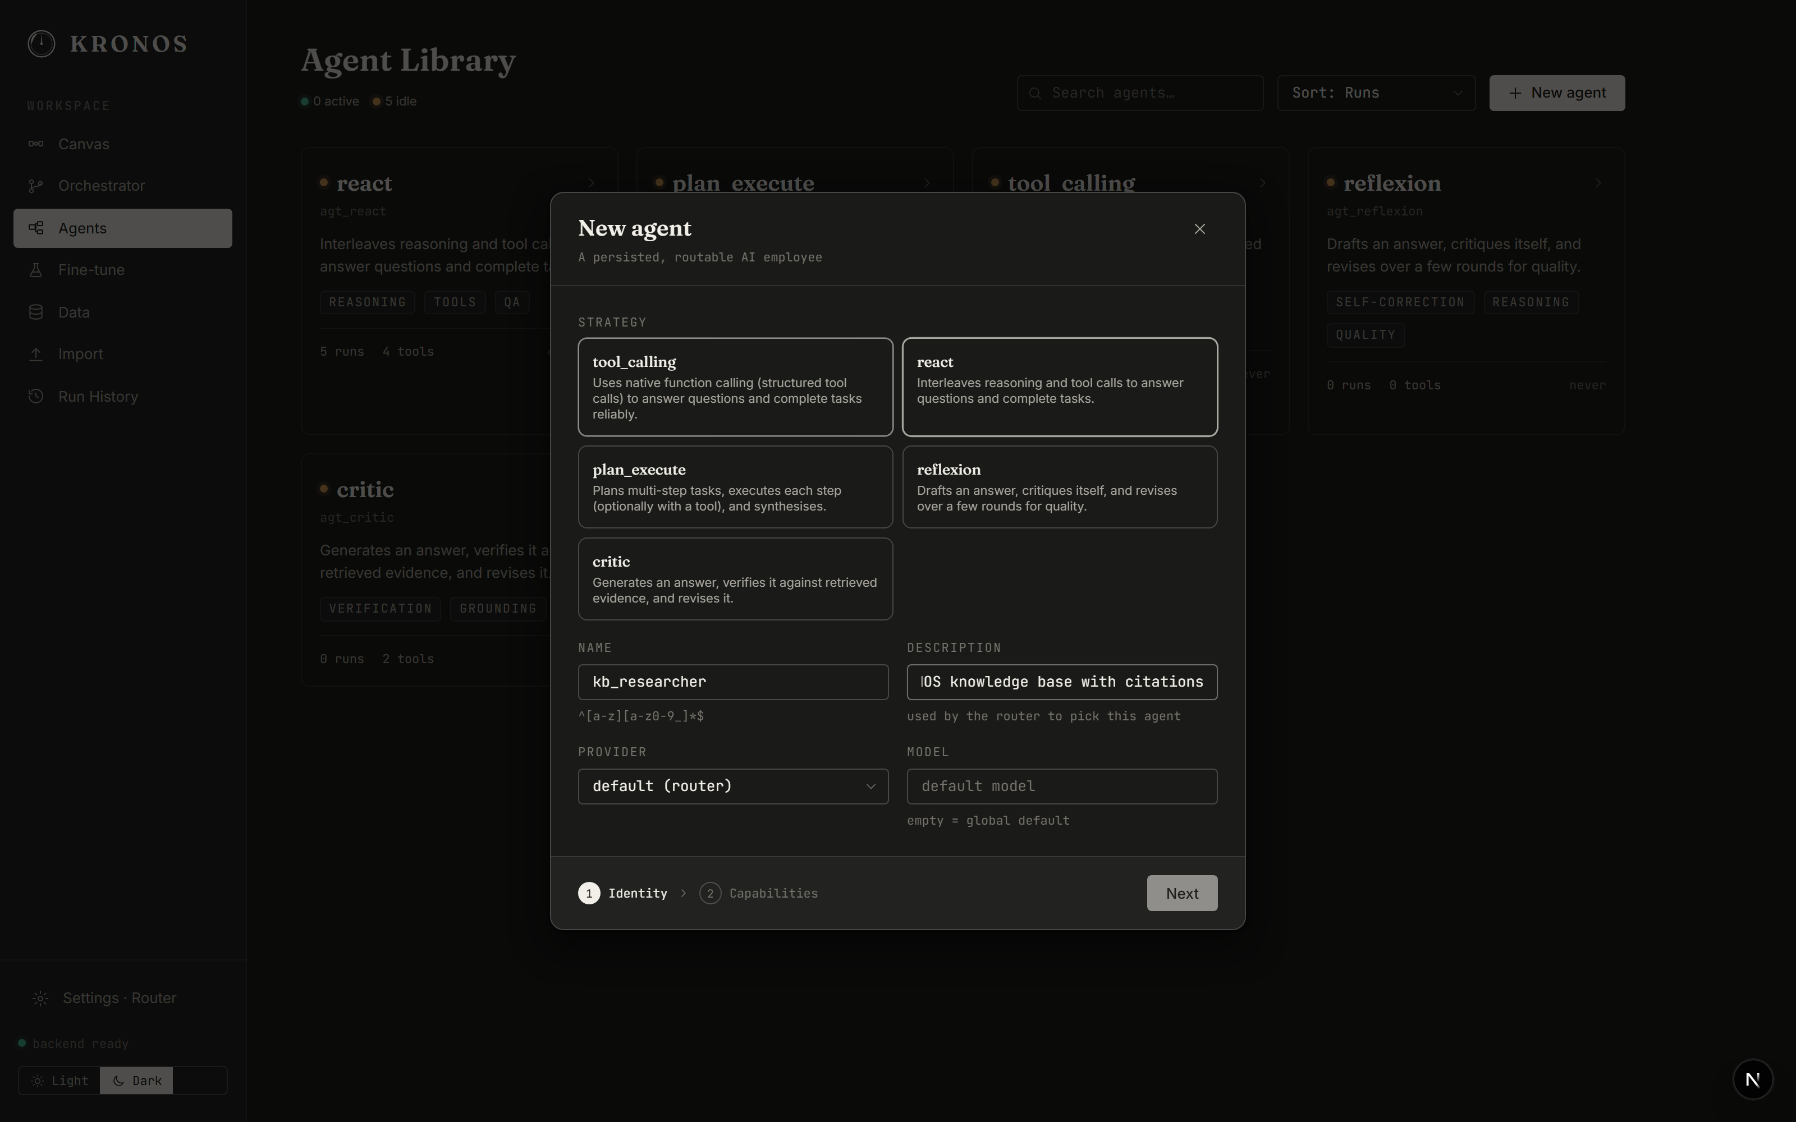
Task: Select the reflexion strategy option
Action: coord(1059,487)
